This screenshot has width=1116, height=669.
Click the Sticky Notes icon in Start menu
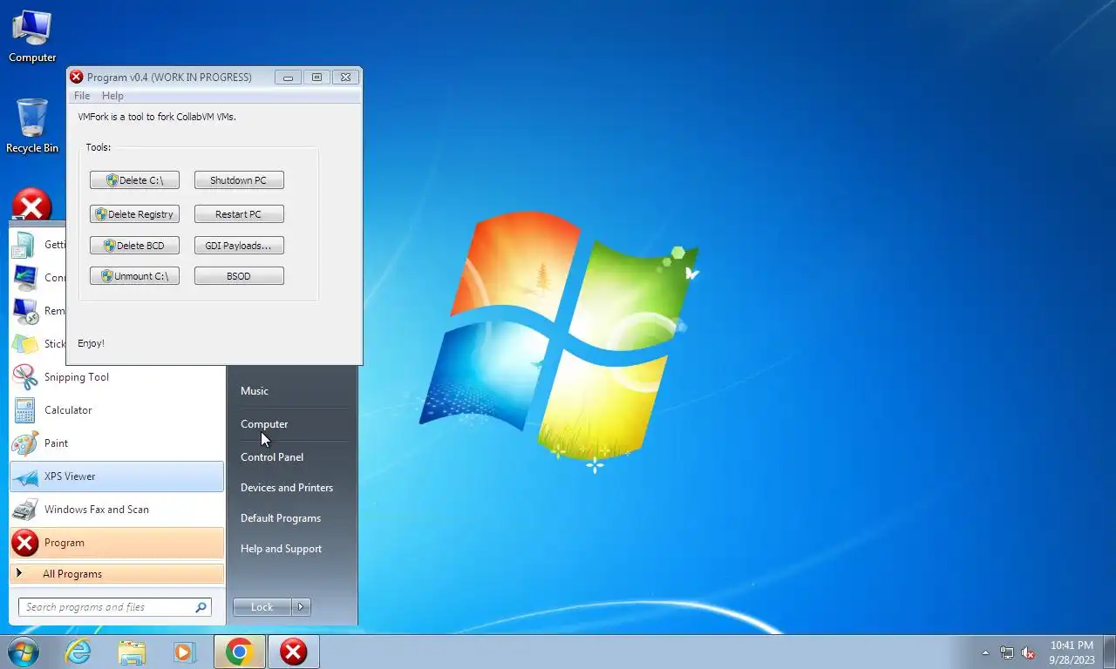24,344
